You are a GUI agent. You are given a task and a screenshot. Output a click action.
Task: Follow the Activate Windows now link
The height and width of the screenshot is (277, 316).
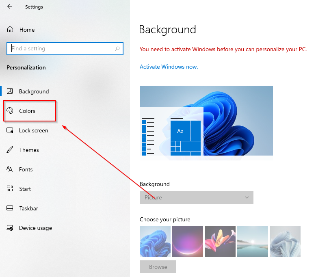point(169,67)
